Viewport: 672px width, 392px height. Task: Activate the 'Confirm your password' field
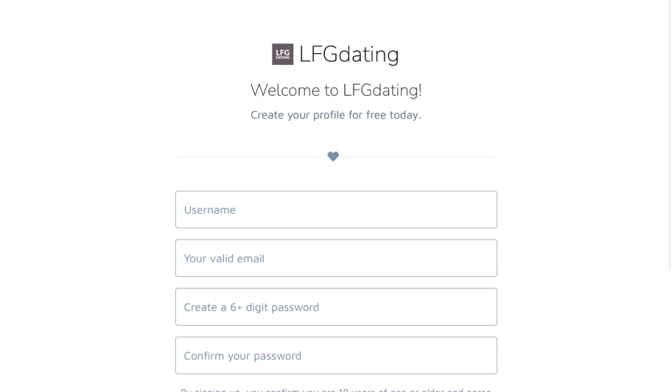click(x=336, y=356)
